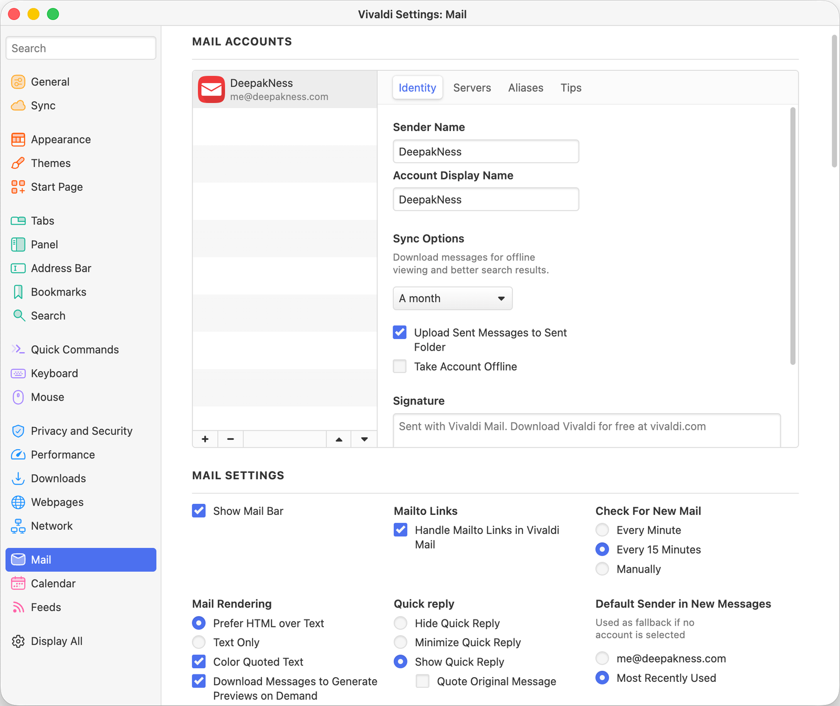Select the Quick Commands sidebar icon
This screenshot has width=840, height=706.
(x=18, y=349)
